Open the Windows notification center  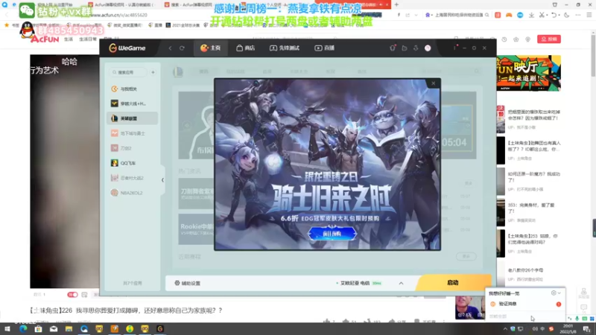coord(586,329)
